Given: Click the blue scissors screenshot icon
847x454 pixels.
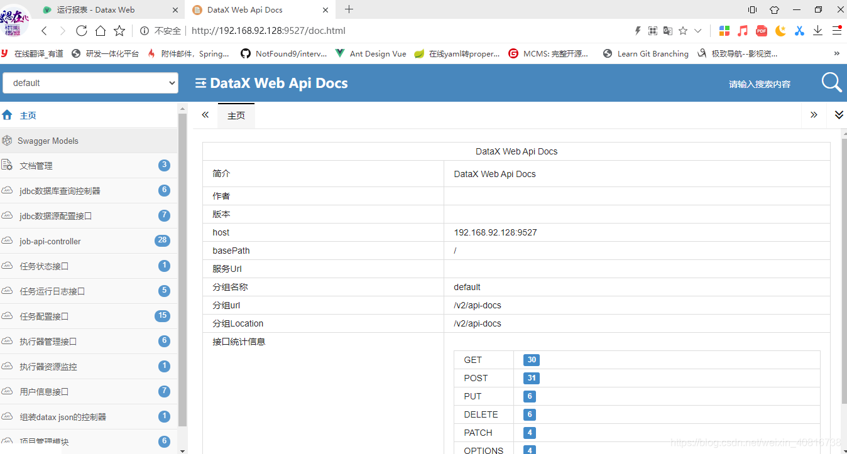Looking at the screenshot, I should [799, 31].
